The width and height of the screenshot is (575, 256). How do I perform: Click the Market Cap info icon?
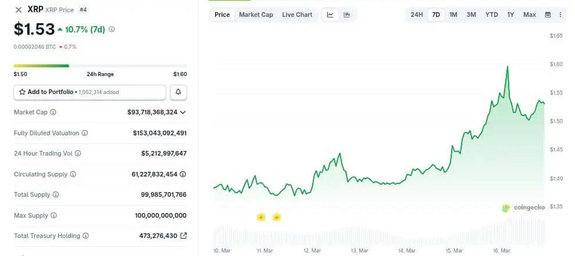tap(53, 112)
